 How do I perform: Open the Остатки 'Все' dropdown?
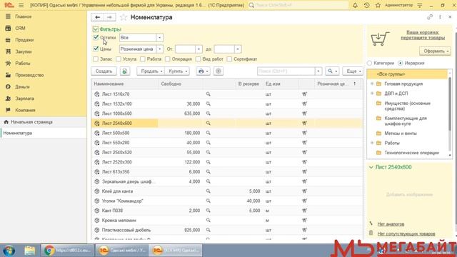point(160,38)
